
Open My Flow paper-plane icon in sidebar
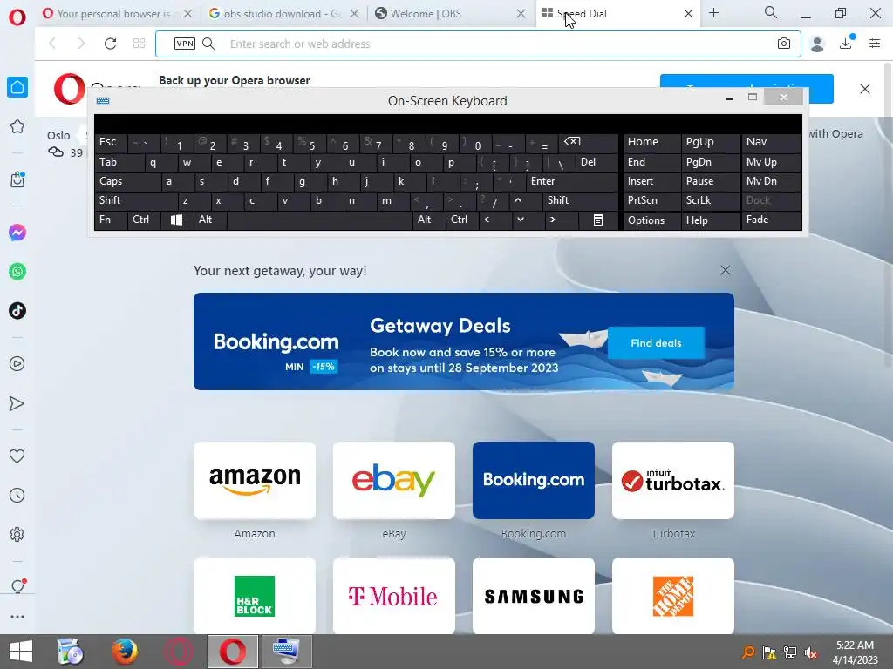click(x=17, y=403)
